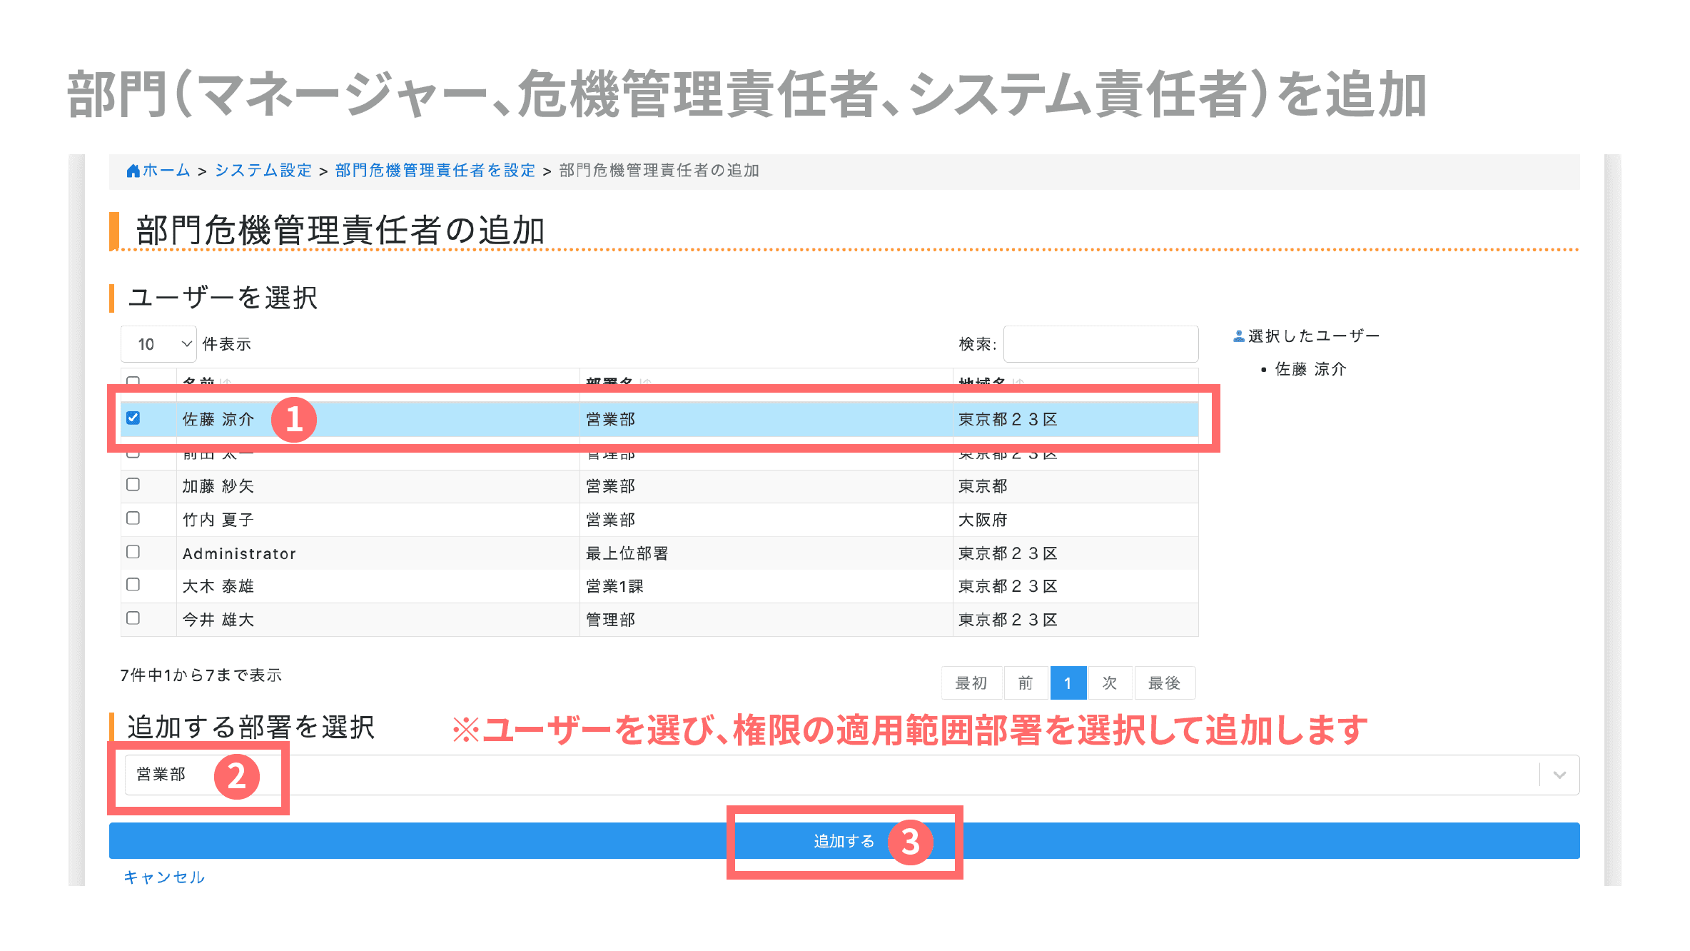The width and height of the screenshot is (1690, 951).
Task: Check the box for 加藤 紗矢
Action: [133, 485]
